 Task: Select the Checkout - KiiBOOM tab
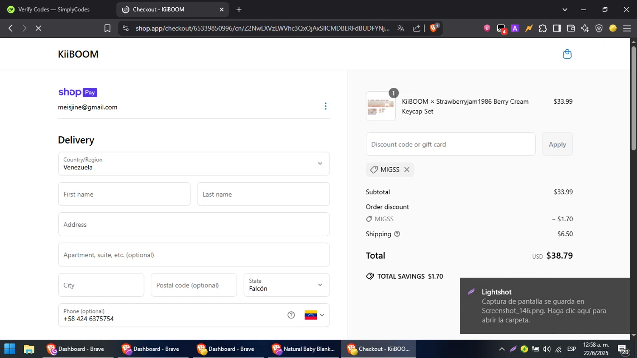pyautogui.click(x=172, y=9)
